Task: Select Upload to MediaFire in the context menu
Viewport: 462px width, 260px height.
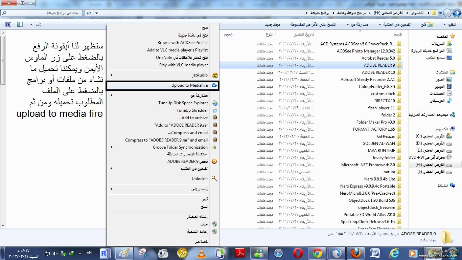Action: click(x=162, y=85)
